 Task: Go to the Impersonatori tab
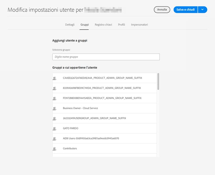[139, 25]
